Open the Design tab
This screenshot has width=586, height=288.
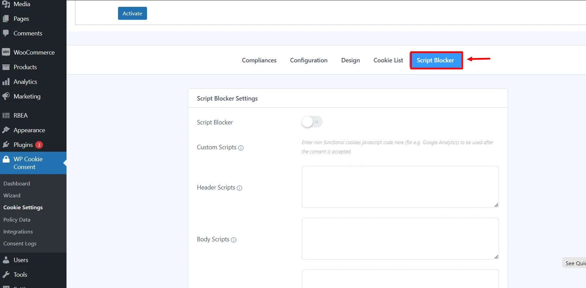pos(351,60)
